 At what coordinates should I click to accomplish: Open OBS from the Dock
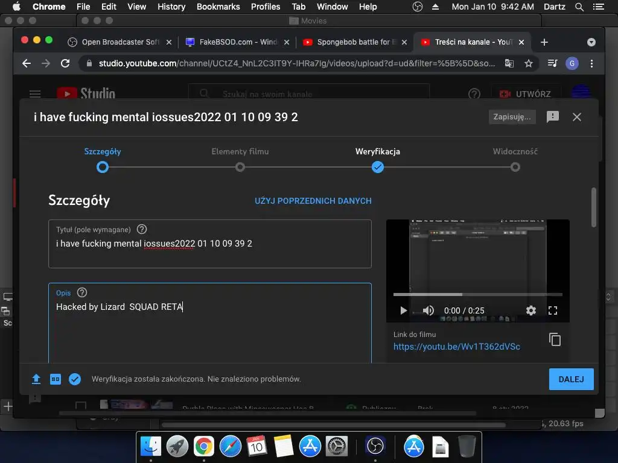(x=375, y=446)
